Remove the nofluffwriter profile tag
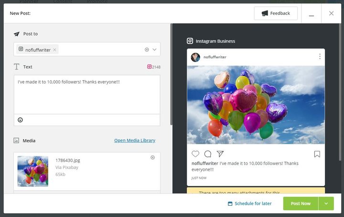The width and height of the screenshot is (344, 217). (54, 50)
